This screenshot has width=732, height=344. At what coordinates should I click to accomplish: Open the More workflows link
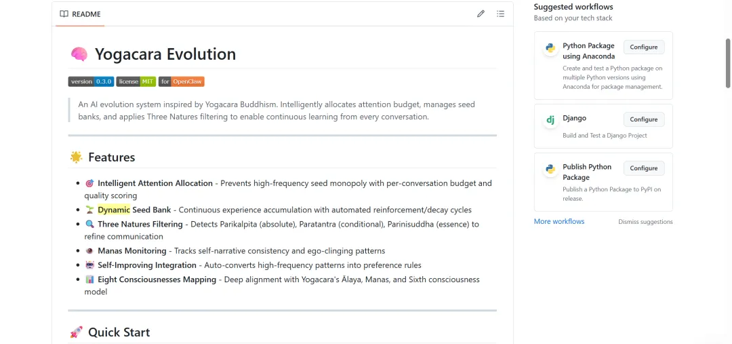[x=558, y=222]
